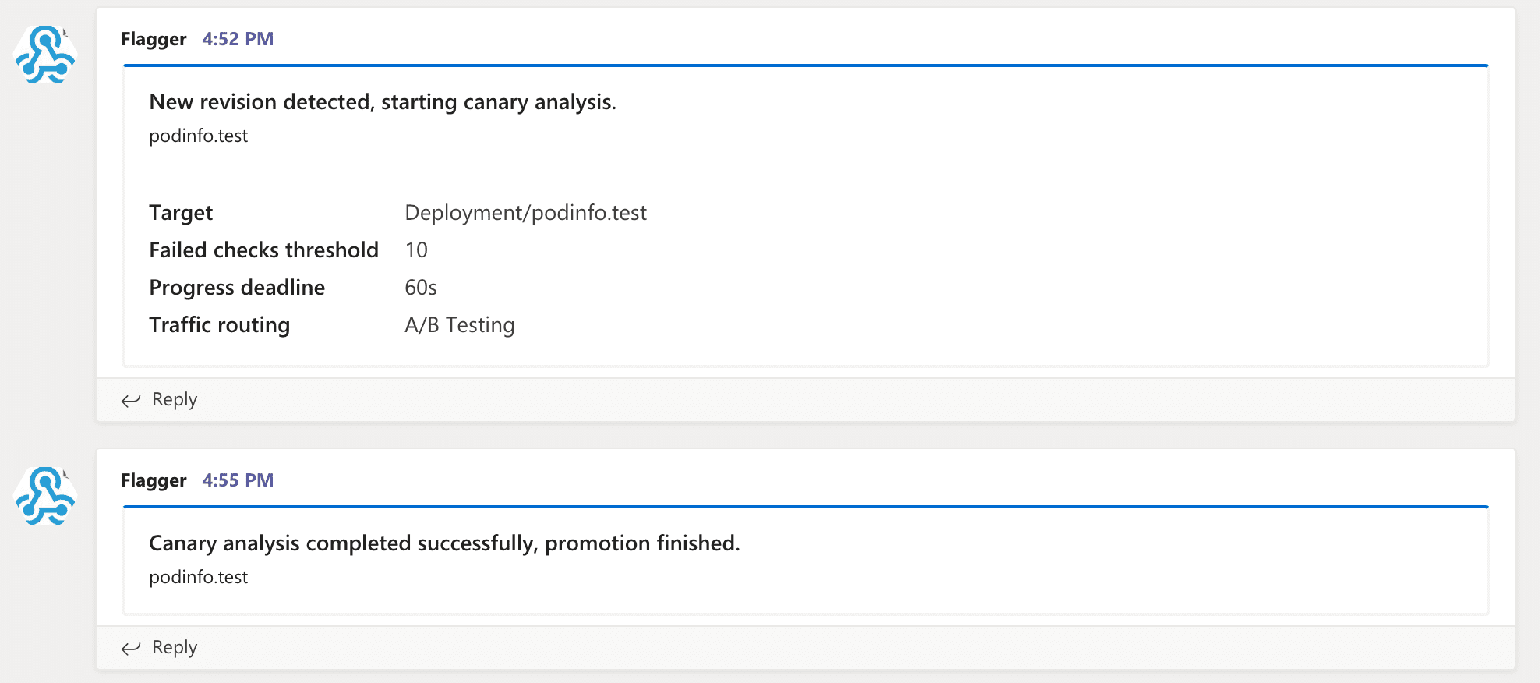The height and width of the screenshot is (683, 1540).
Task: Click the reply arrow icon under the first message
Action: coord(130,400)
